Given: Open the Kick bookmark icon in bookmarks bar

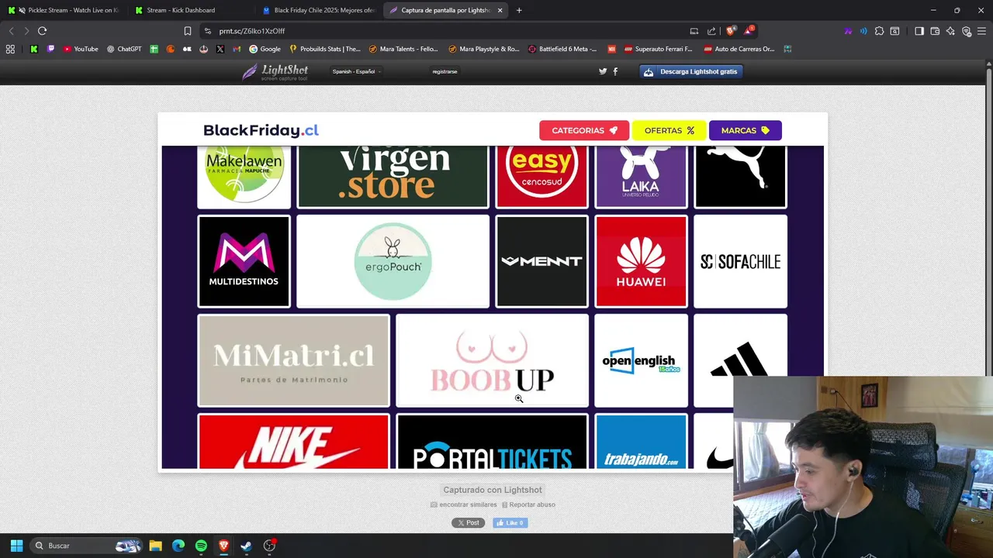Looking at the screenshot, I should point(34,49).
